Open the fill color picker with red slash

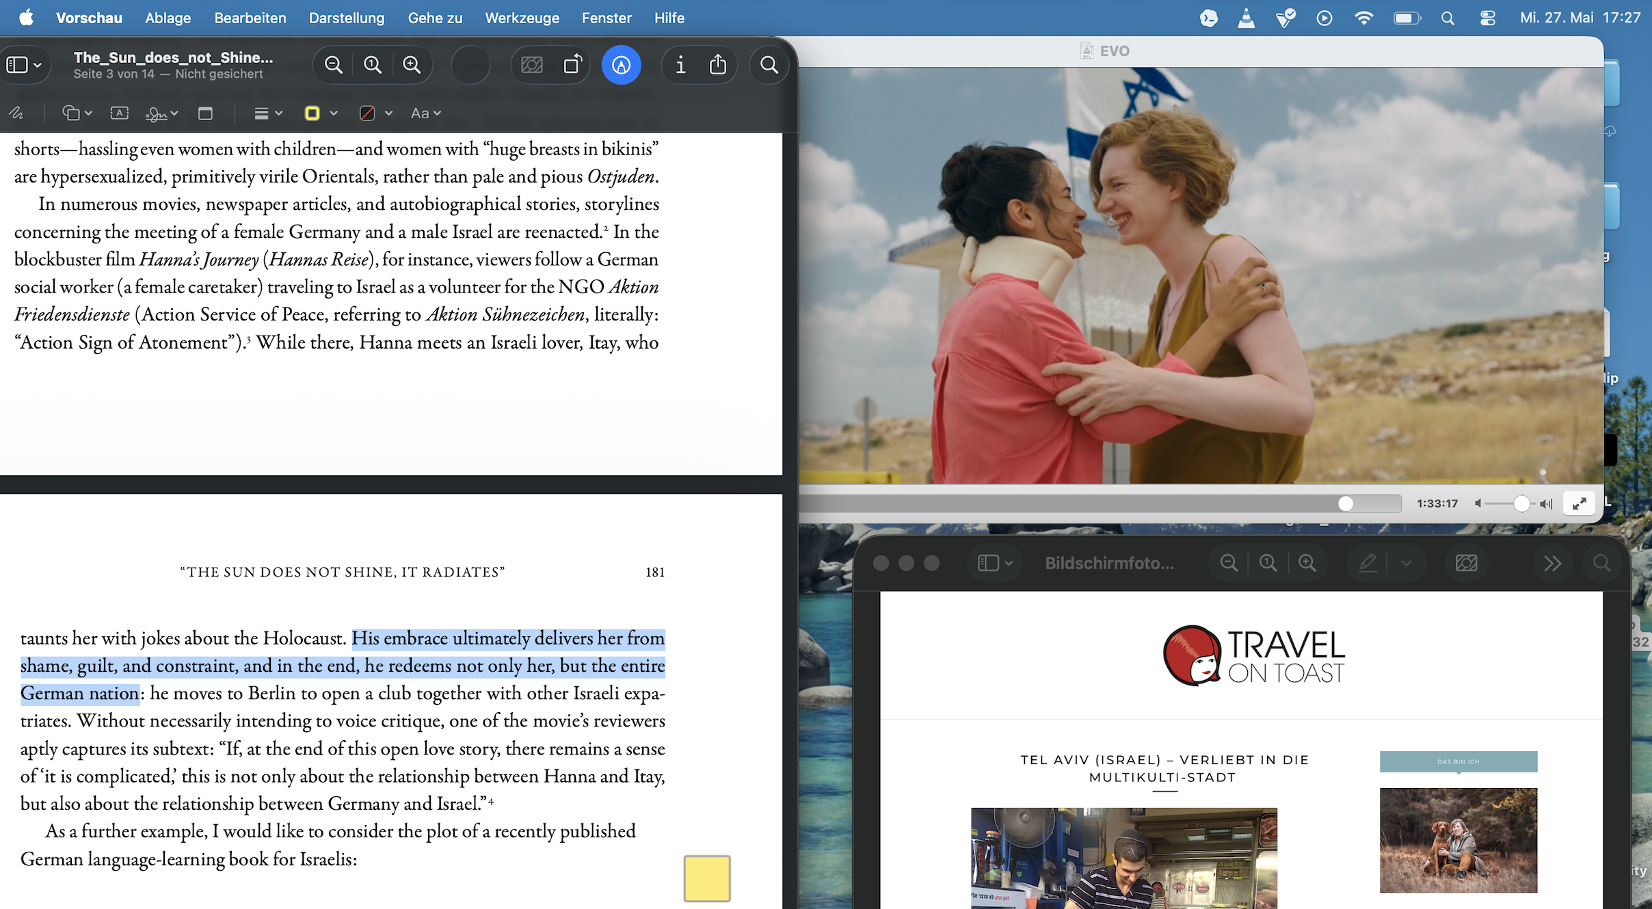[x=376, y=113]
